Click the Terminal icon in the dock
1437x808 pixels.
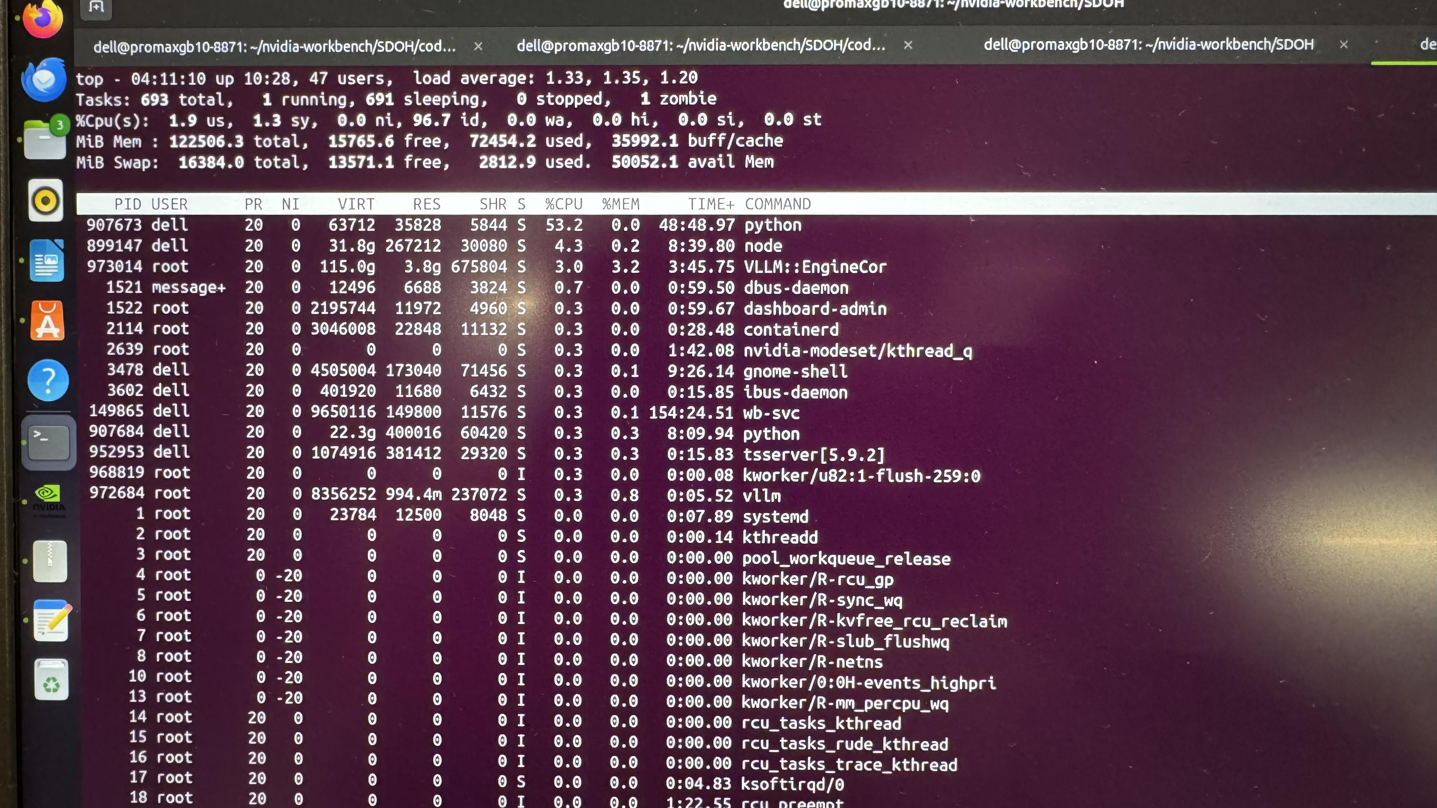point(48,442)
